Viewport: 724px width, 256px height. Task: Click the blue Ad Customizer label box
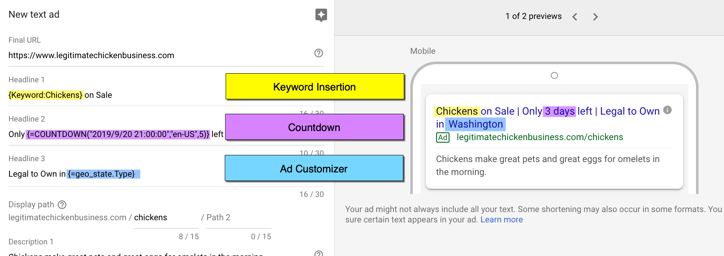[314, 169]
